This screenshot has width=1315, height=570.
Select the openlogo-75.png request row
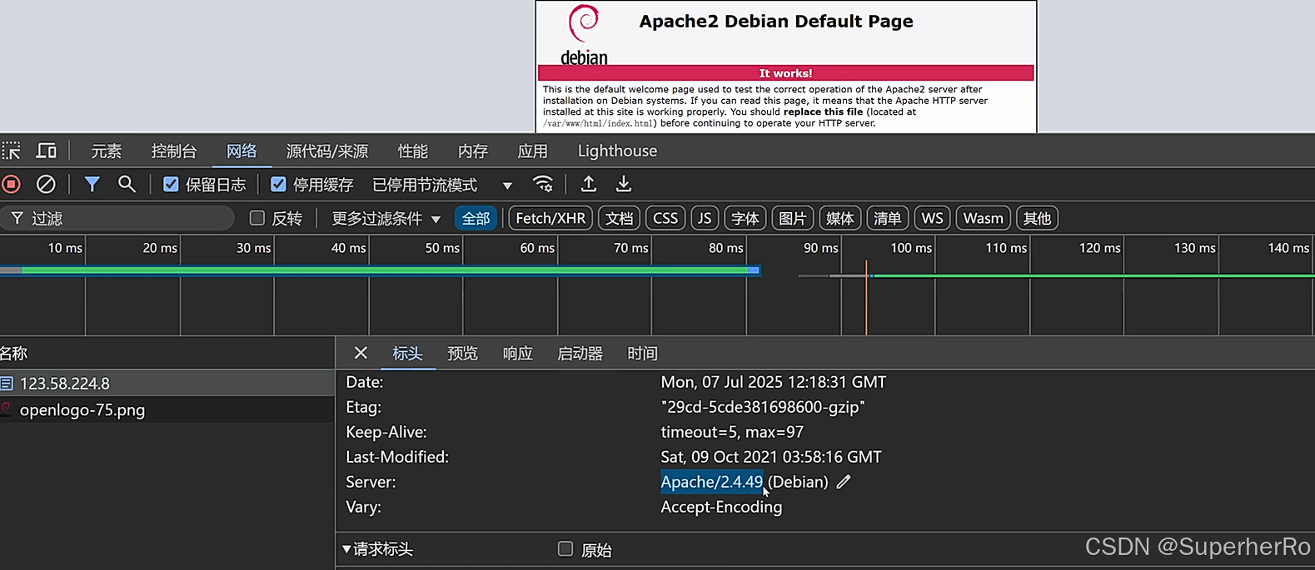[167, 409]
